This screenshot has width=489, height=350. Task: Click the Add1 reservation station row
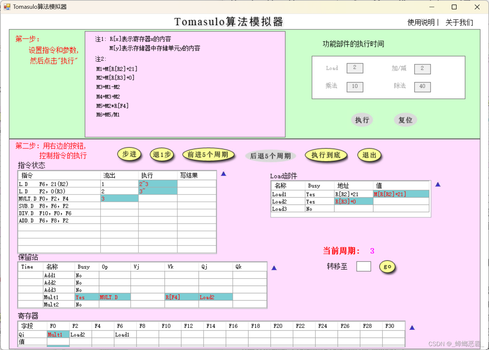click(x=142, y=275)
